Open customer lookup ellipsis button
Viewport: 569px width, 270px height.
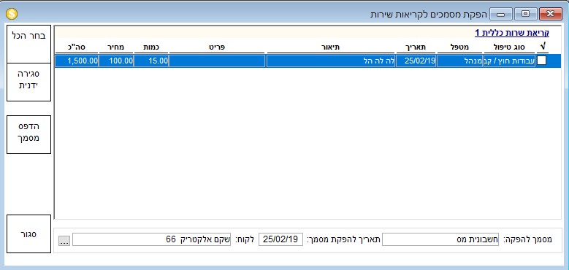tap(64, 240)
